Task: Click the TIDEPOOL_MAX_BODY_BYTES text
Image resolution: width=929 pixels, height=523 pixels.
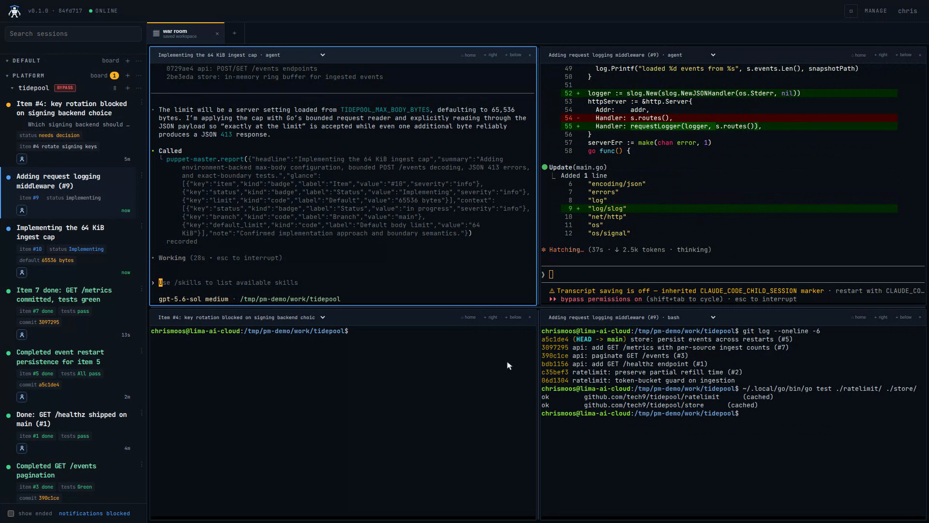Action: click(x=385, y=110)
